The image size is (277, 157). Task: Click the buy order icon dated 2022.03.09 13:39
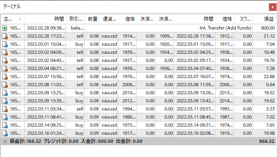pyautogui.click(x=5, y=101)
